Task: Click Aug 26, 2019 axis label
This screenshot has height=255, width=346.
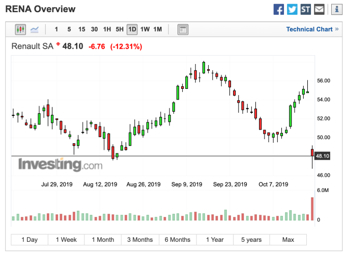Action: click(x=143, y=184)
